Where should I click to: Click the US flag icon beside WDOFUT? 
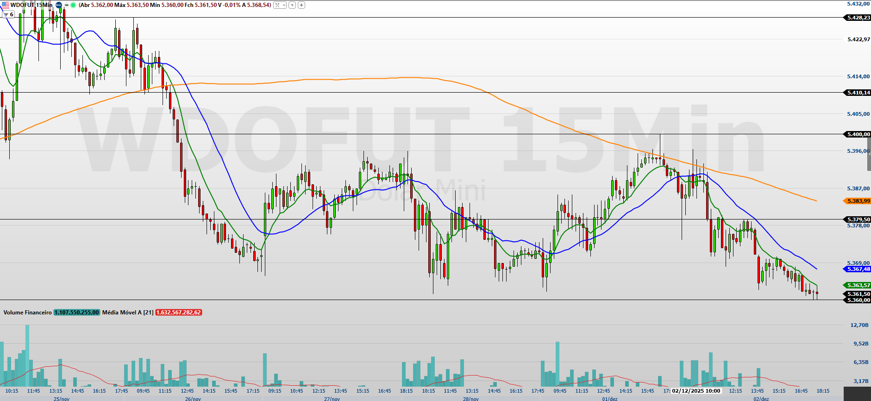[x=5, y=5]
